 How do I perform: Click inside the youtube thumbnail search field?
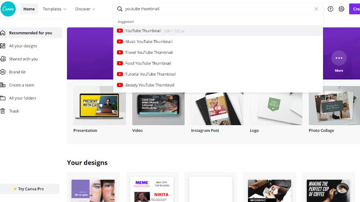click(218, 9)
